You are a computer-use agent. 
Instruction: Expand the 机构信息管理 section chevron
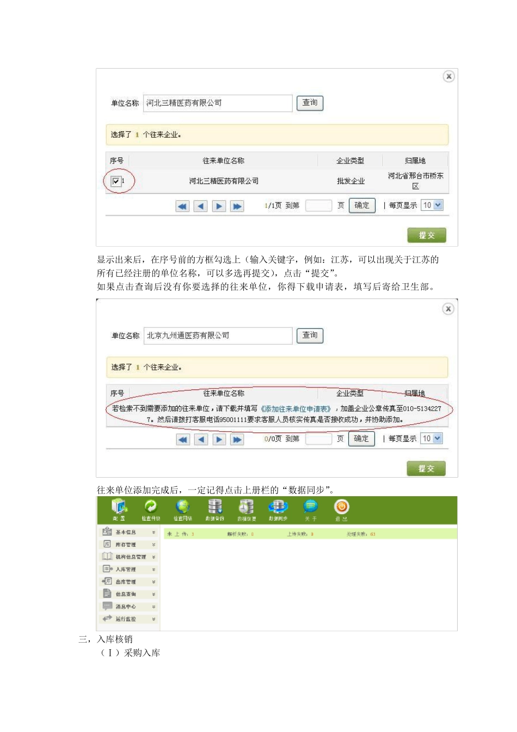[153, 557]
